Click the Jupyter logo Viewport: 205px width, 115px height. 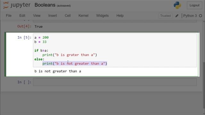click(17, 5)
